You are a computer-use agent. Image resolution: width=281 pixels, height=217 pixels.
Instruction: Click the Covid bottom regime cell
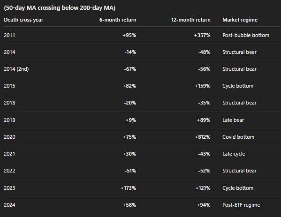(238, 137)
